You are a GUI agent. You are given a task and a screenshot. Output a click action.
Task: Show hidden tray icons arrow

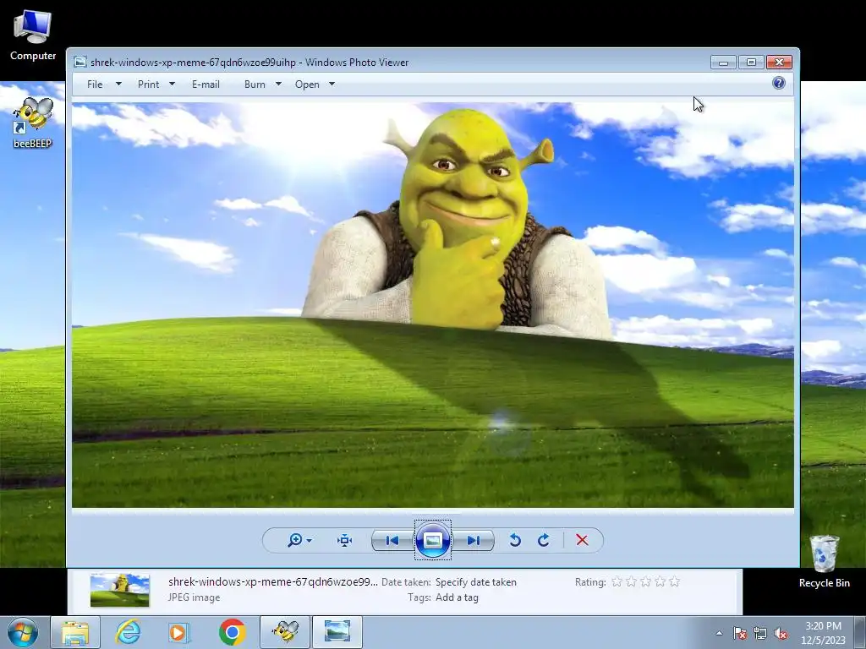click(719, 633)
